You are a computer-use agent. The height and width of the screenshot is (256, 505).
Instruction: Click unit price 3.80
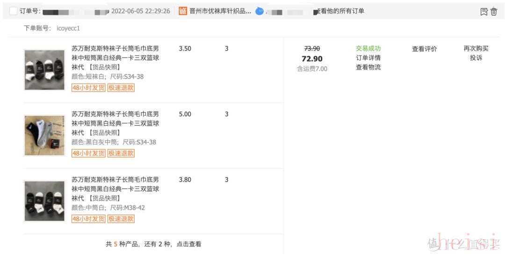[x=185, y=180]
